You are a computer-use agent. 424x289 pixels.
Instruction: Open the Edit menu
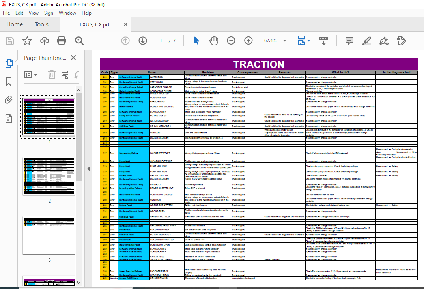coord(19,13)
